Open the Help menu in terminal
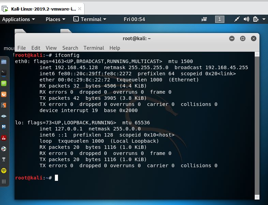This screenshot has width=268, height=205. pyautogui.click(x=115, y=48)
